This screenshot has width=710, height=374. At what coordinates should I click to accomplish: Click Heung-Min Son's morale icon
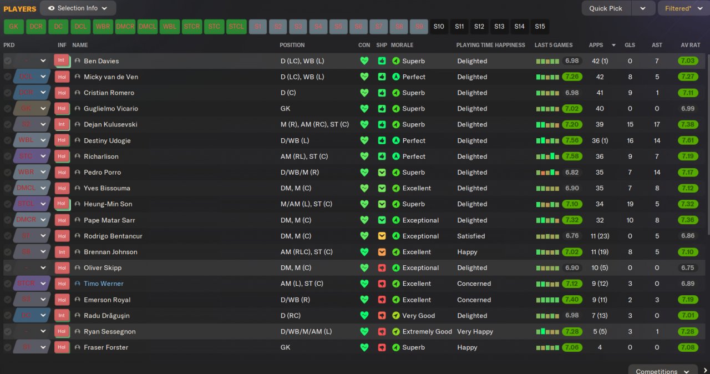tap(396, 204)
